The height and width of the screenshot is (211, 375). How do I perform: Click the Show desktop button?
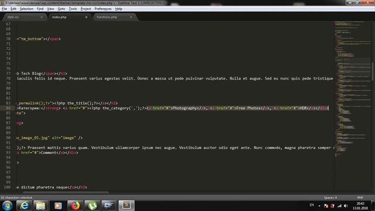pos(373,206)
